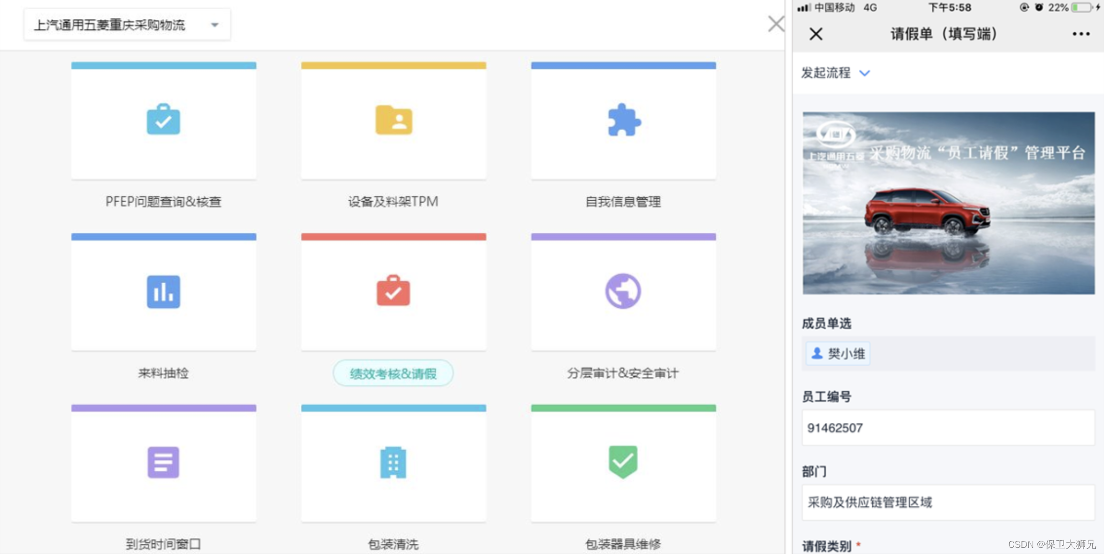Click the 包装器具维修 green shield icon
This screenshot has width=1104, height=554.
(623, 461)
